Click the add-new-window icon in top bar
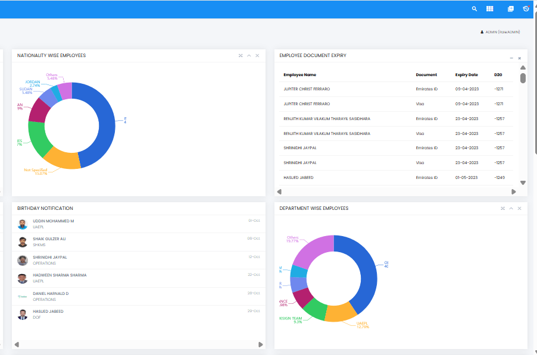 511,9
